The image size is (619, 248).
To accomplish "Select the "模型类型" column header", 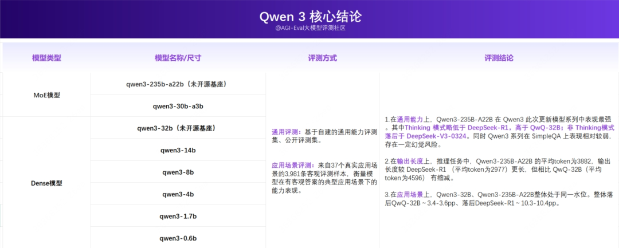I will (46, 58).
